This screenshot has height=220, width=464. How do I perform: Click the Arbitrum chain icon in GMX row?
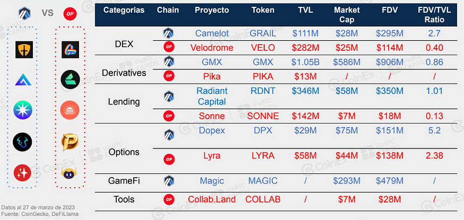tap(169, 62)
